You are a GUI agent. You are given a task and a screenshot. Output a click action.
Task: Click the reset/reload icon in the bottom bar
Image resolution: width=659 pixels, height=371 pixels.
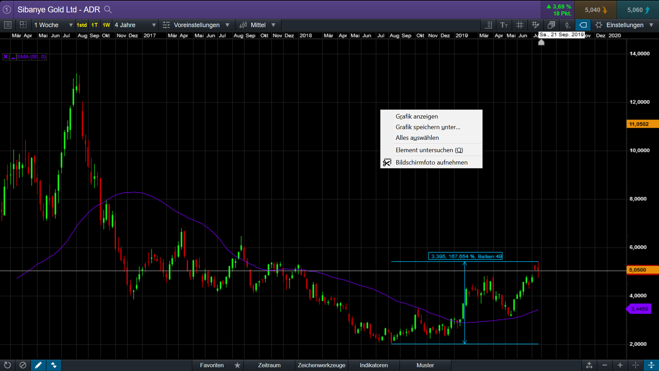[7, 365]
